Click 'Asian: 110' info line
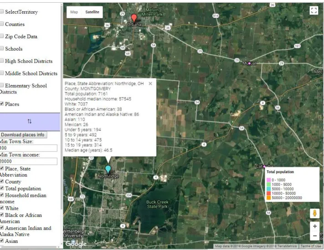This screenshot has width=324, height=250. coord(75,119)
